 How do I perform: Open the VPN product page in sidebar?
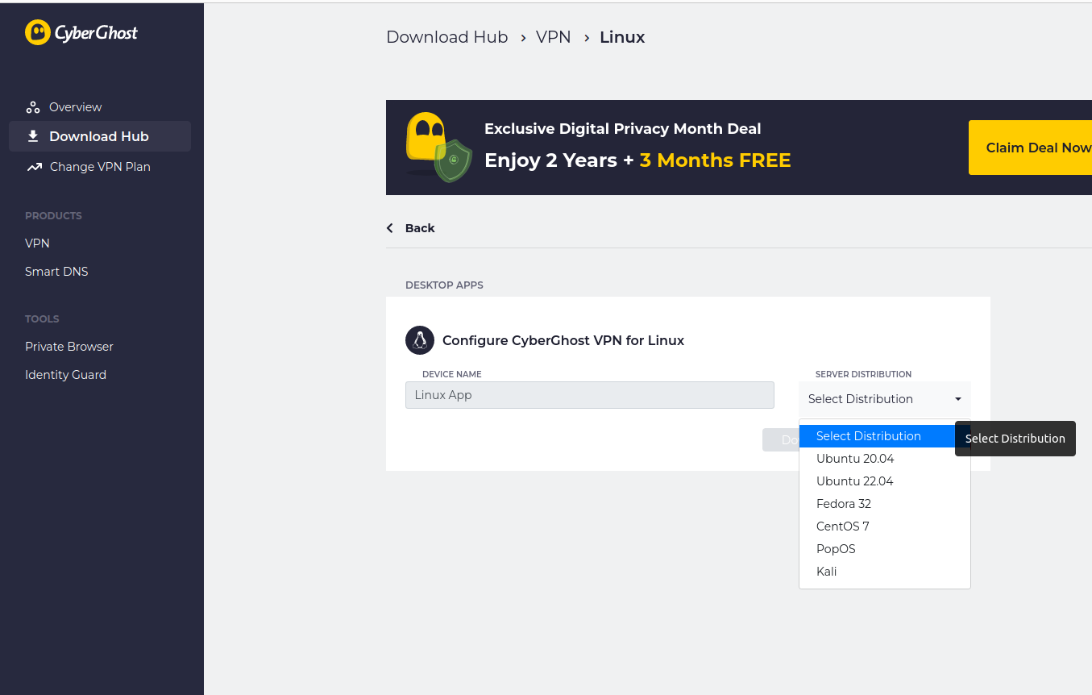point(37,243)
